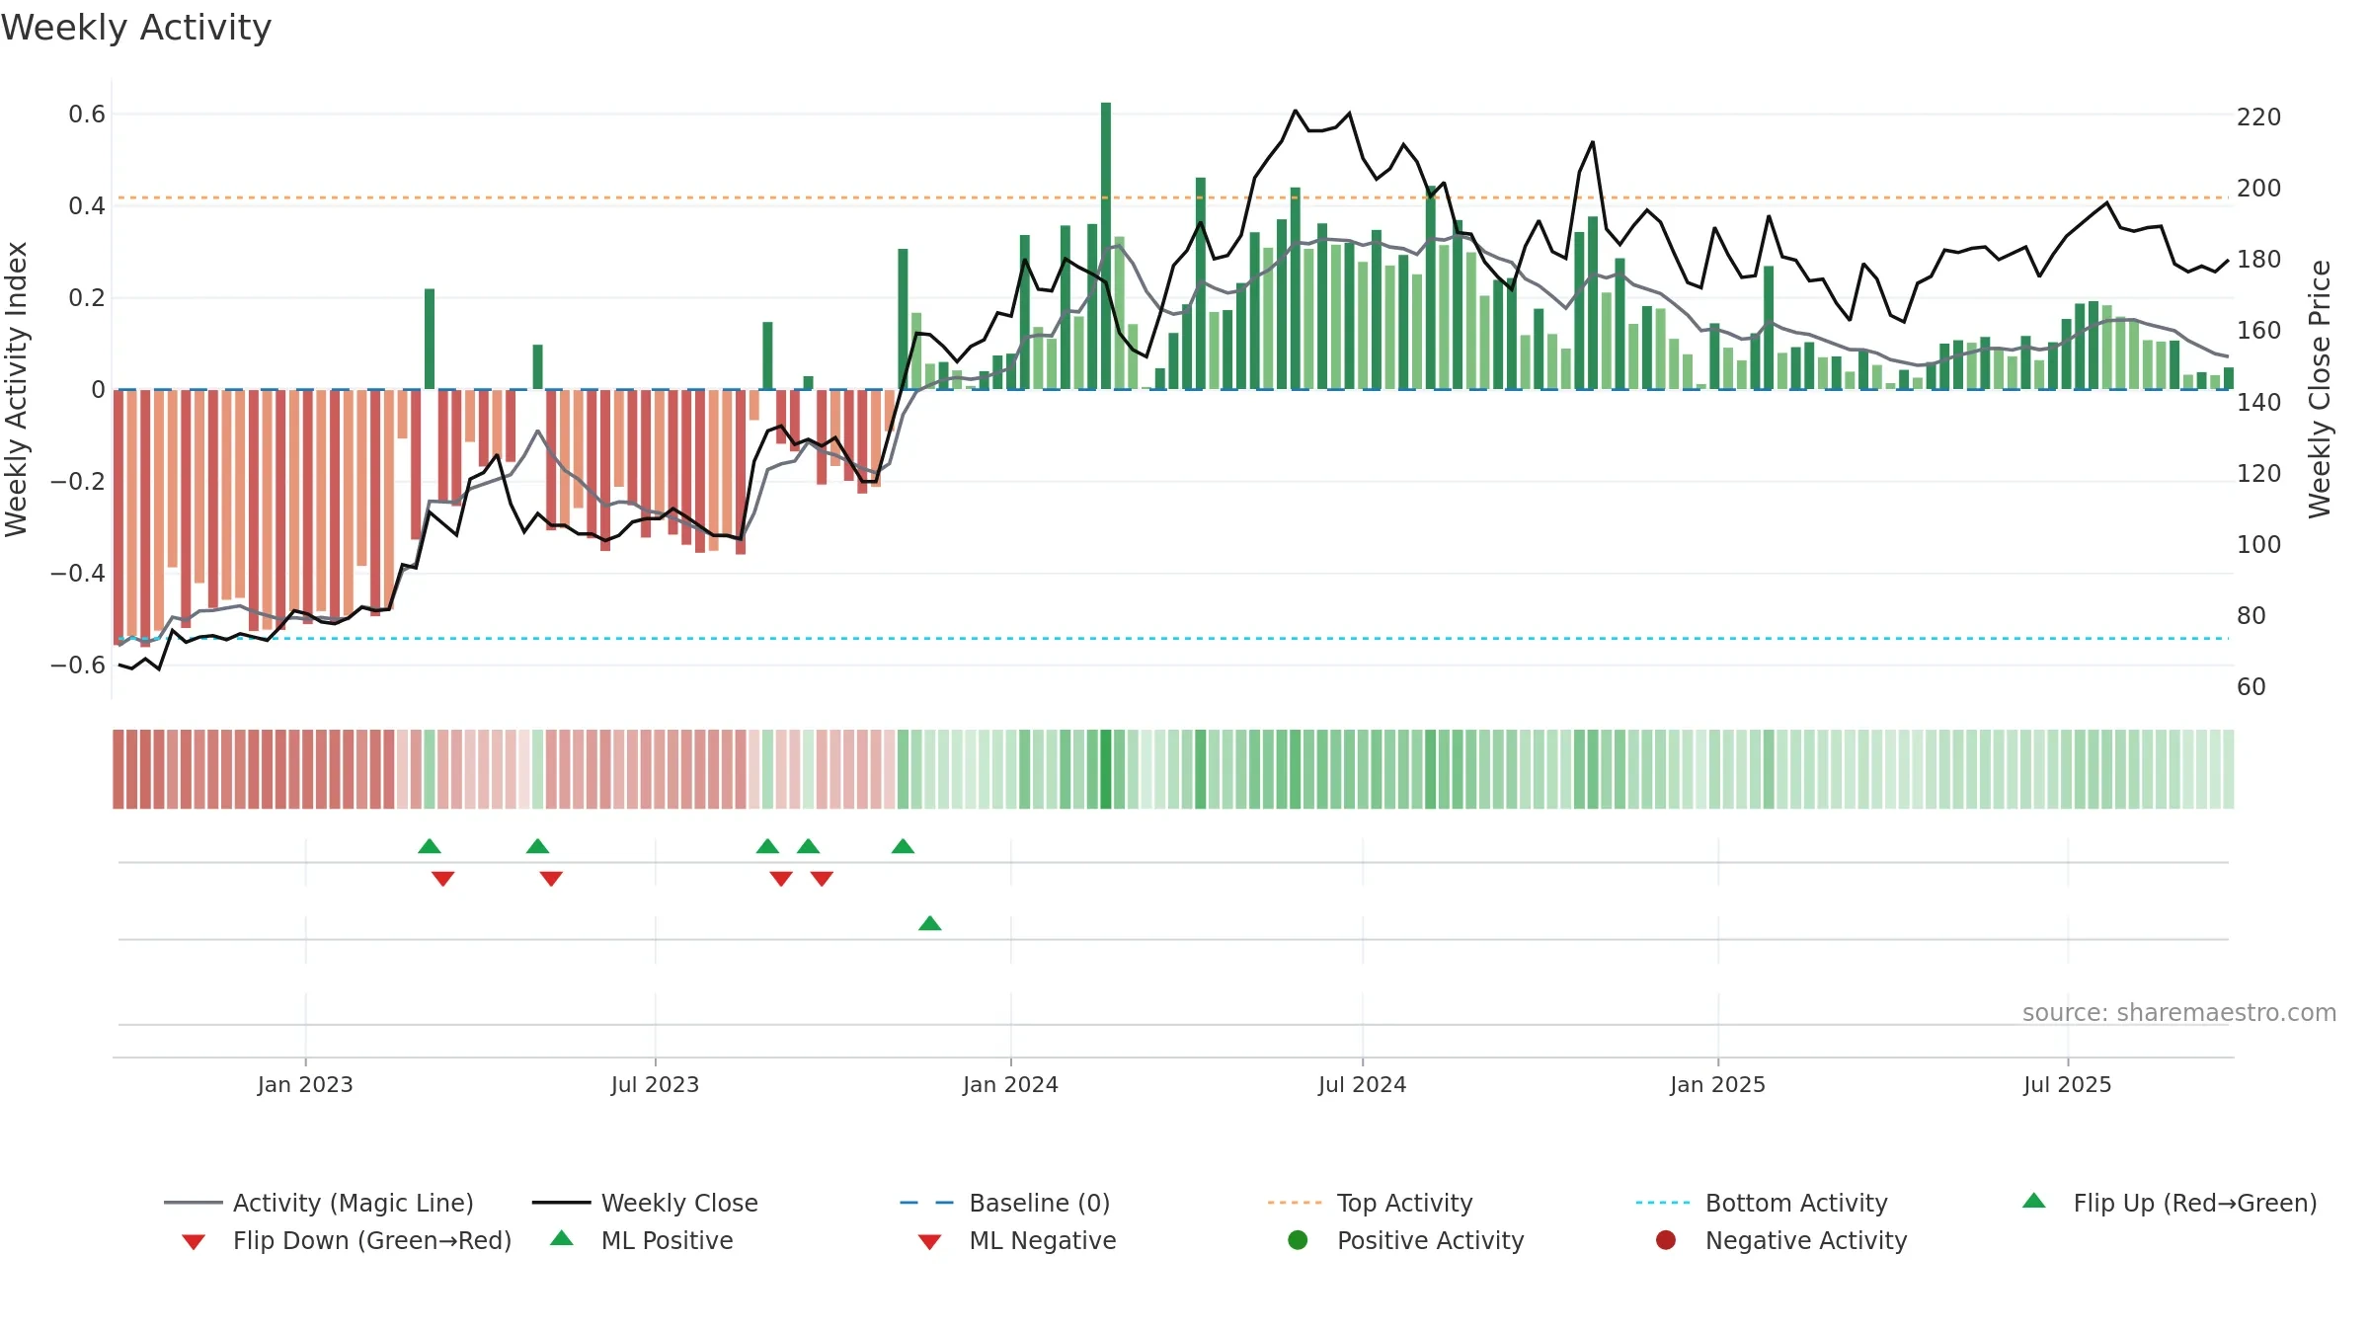Click the dark red Negative Activity circle icon

pyautogui.click(x=1666, y=1240)
